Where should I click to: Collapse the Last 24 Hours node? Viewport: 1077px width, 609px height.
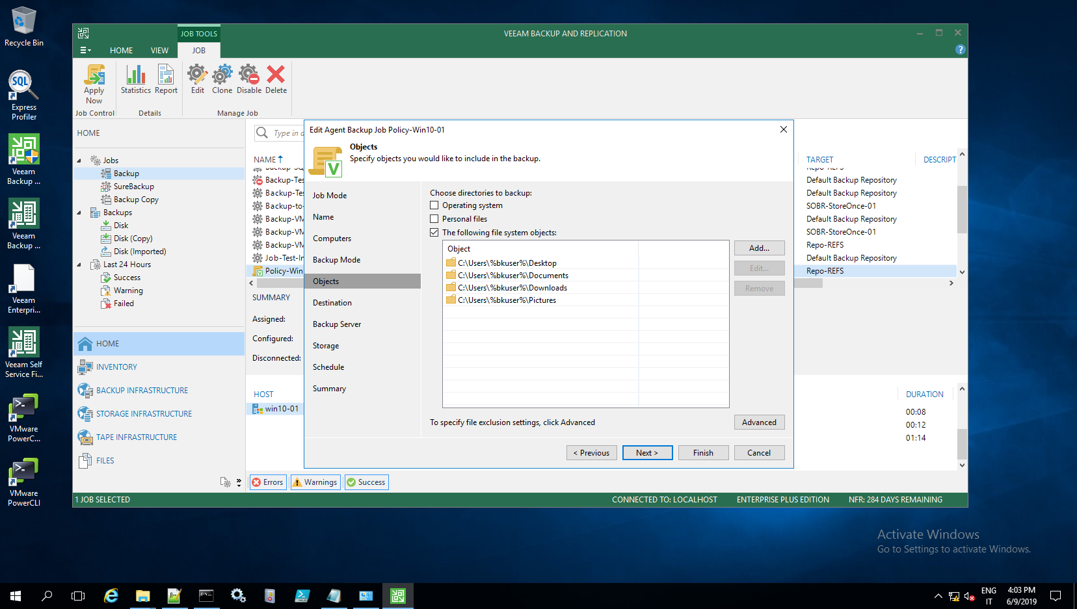click(79, 265)
